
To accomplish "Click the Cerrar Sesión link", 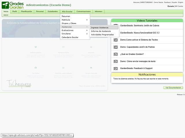I will click(158, 2).
